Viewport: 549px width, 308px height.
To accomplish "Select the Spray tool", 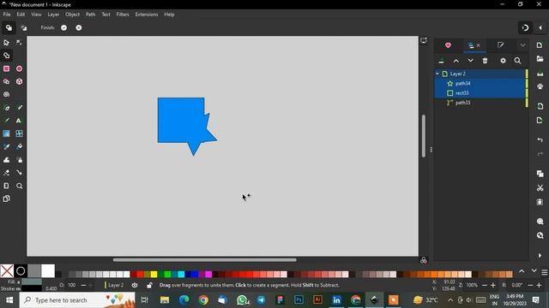I will tap(19, 160).
